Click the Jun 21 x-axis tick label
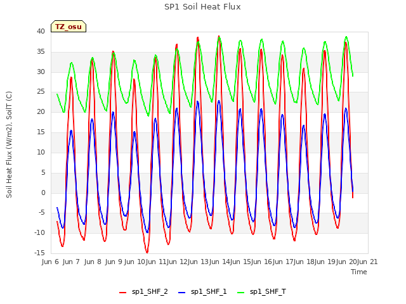This screenshot has height=304, width=406. click(x=367, y=262)
